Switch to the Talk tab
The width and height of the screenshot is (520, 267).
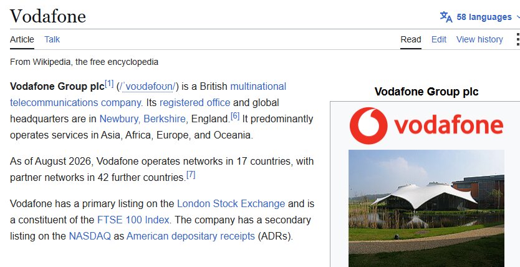(52, 39)
